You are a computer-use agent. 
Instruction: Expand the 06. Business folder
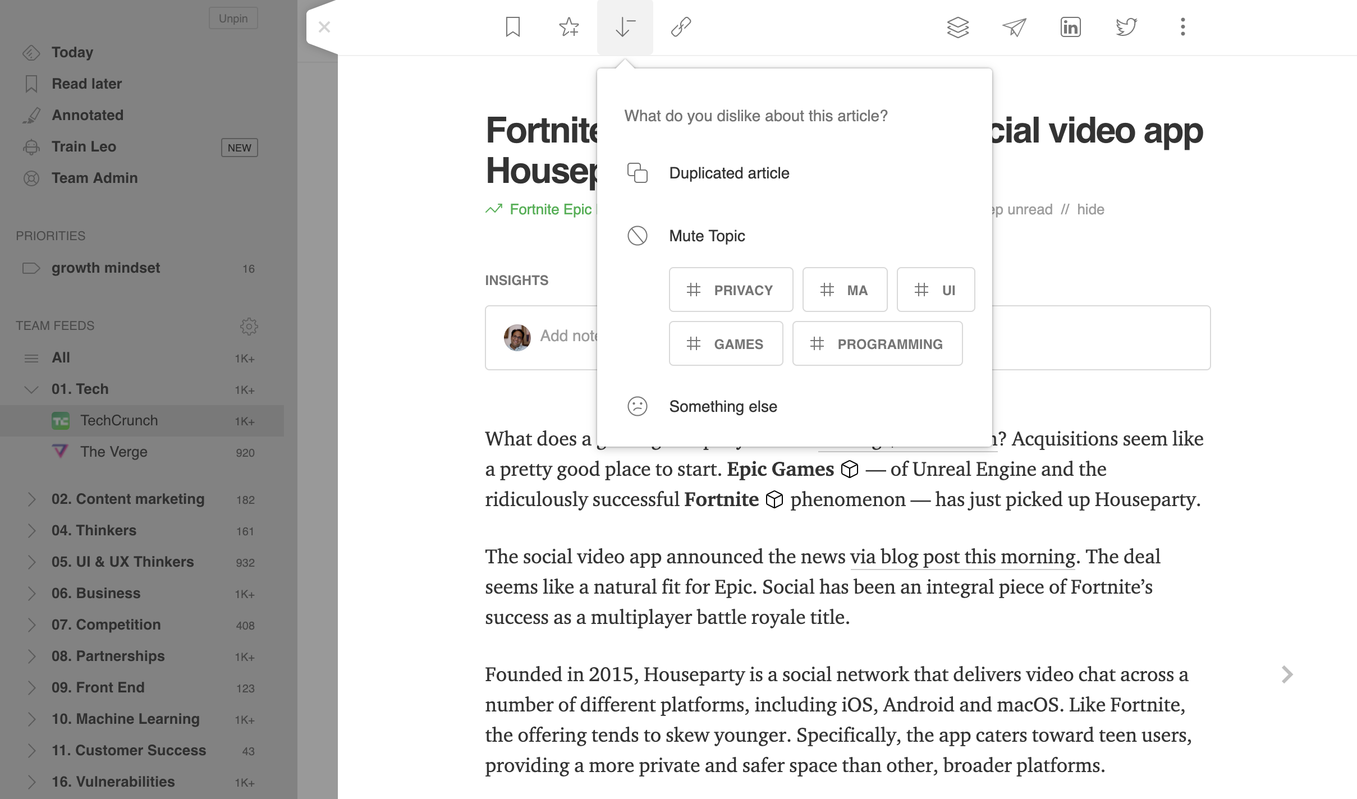[x=31, y=593]
